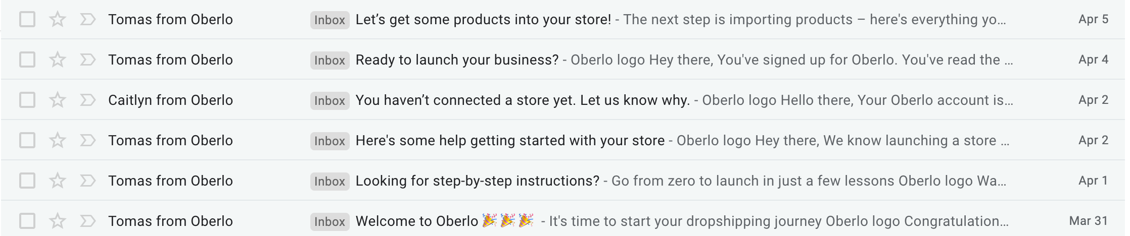Click the Inbox label on "Welcome to Oberlo" row

[x=329, y=221]
